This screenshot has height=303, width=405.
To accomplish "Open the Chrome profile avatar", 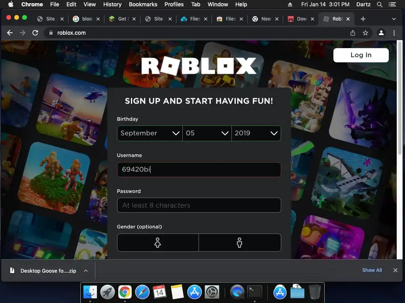I will pyautogui.click(x=381, y=33).
